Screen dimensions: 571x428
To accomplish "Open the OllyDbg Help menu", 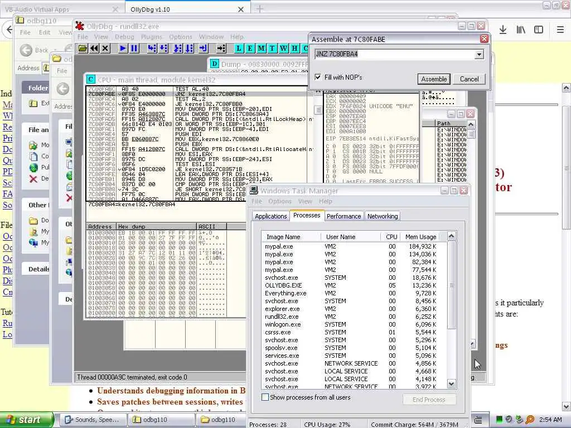I will pos(236,37).
